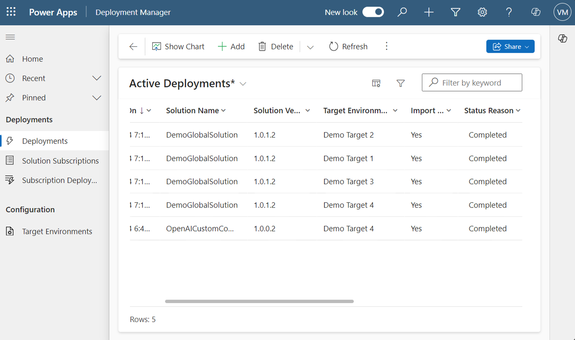Click DemoGlobalSolution in Demo Target 2 row
The image size is (575, 340).
[202, 135]
